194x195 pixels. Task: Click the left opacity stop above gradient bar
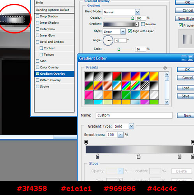[86, 142]
